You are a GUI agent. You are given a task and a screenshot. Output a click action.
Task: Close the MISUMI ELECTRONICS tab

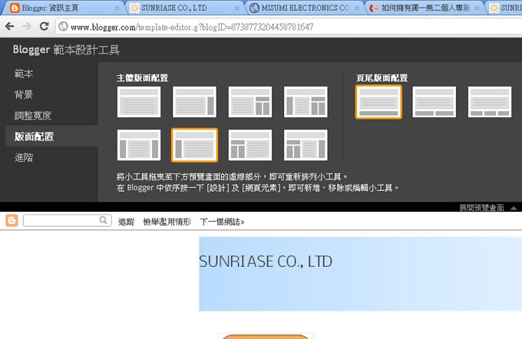pos(357,8)
